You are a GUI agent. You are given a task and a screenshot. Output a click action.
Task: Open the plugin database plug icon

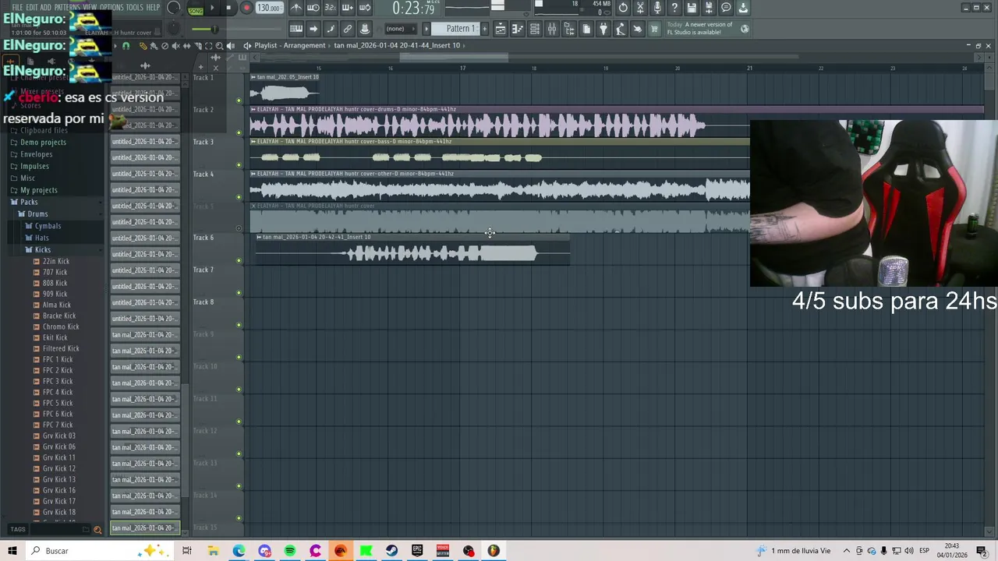[603, 29]
